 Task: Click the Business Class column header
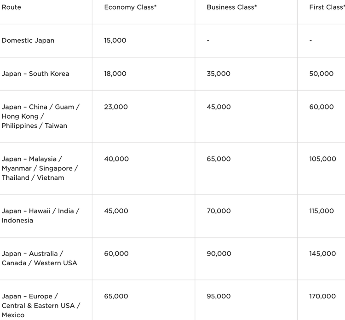click(232, 7)
